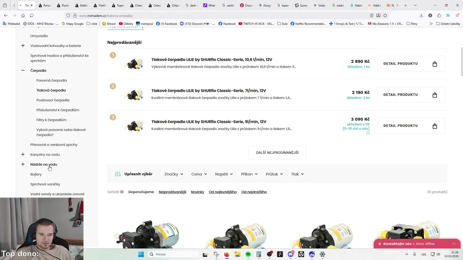Expand the Tlak filter dropdown

297,174
